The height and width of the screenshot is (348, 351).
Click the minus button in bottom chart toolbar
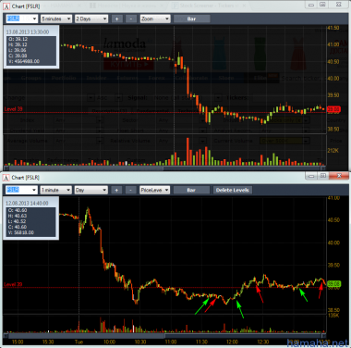point(130,190)
